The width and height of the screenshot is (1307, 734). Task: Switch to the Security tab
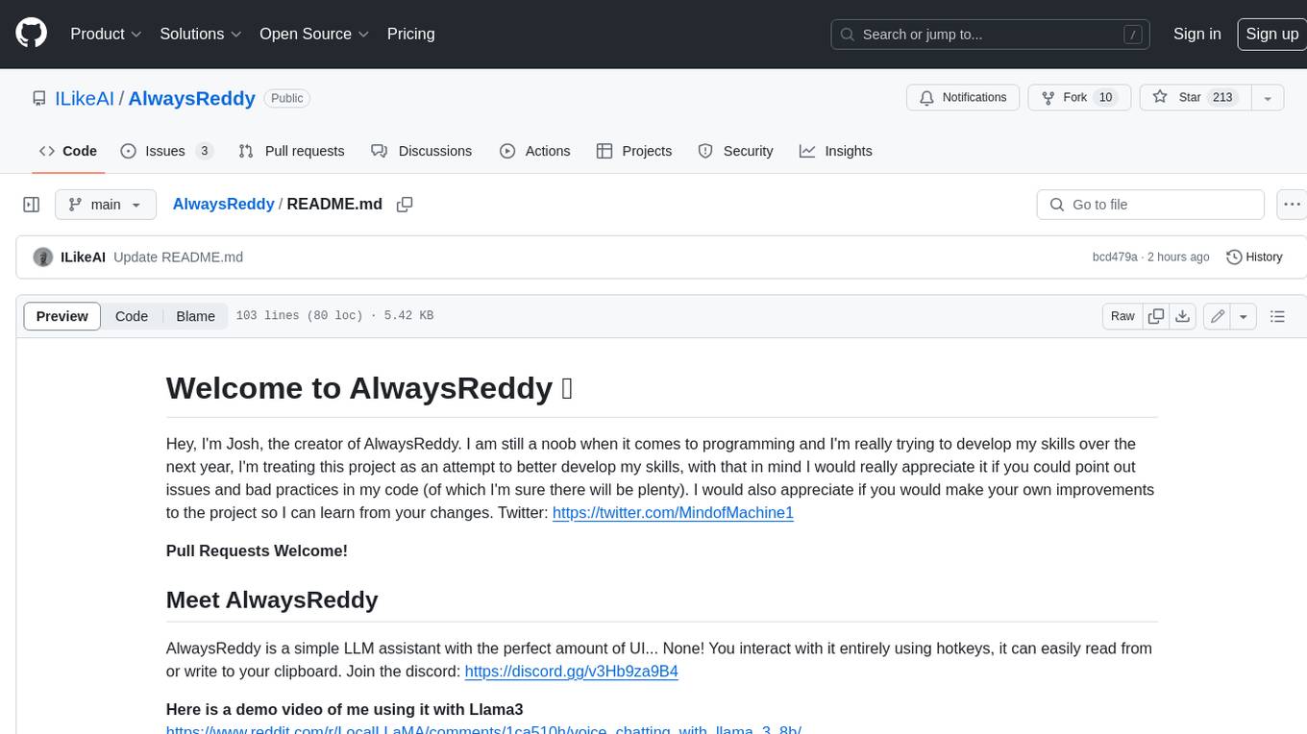735,151
